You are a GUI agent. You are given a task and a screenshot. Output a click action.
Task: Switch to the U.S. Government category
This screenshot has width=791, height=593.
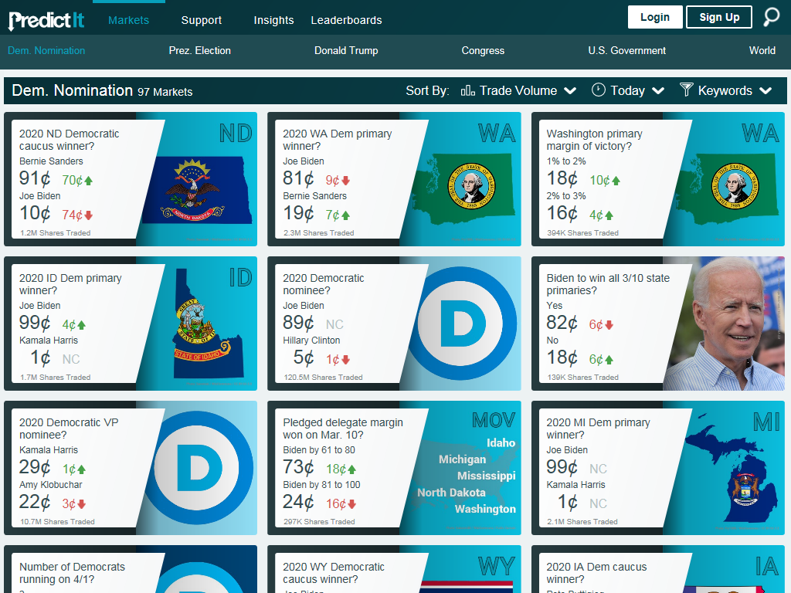click(x=627, y=50)
